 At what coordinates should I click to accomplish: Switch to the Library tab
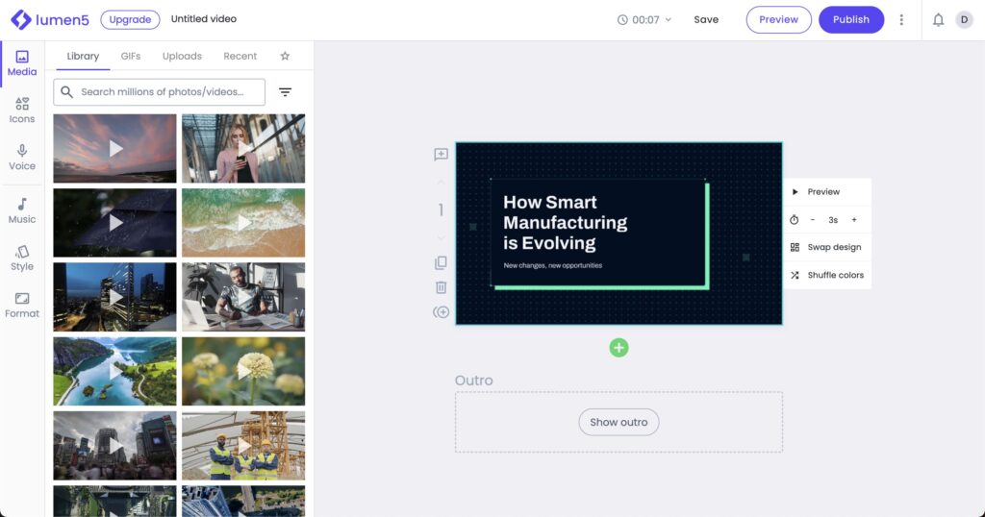83,56
